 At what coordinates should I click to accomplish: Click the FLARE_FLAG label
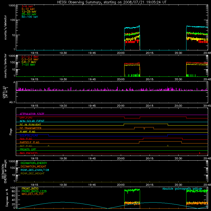click(x=27, y=132)
